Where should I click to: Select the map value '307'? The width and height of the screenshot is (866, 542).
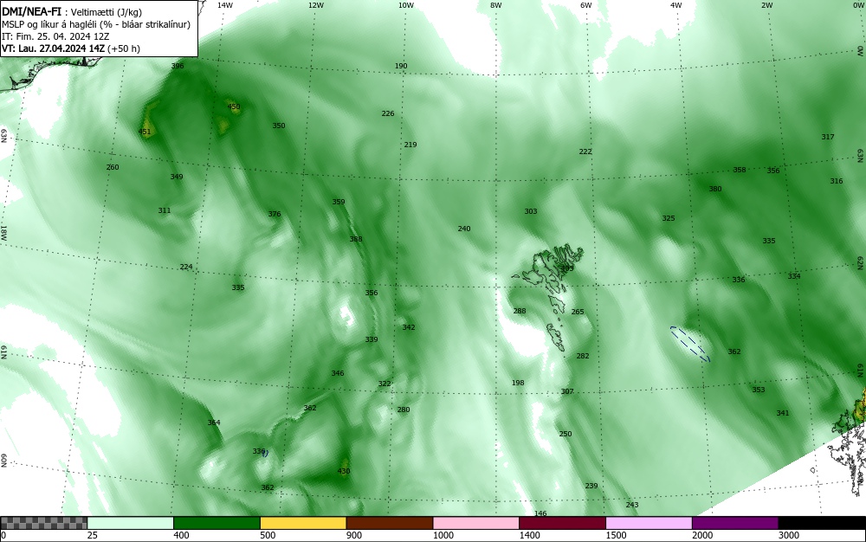click(x=567, y=391)
